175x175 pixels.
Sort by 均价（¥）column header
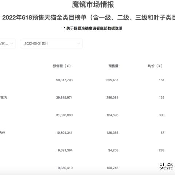(x=155, y=66)
